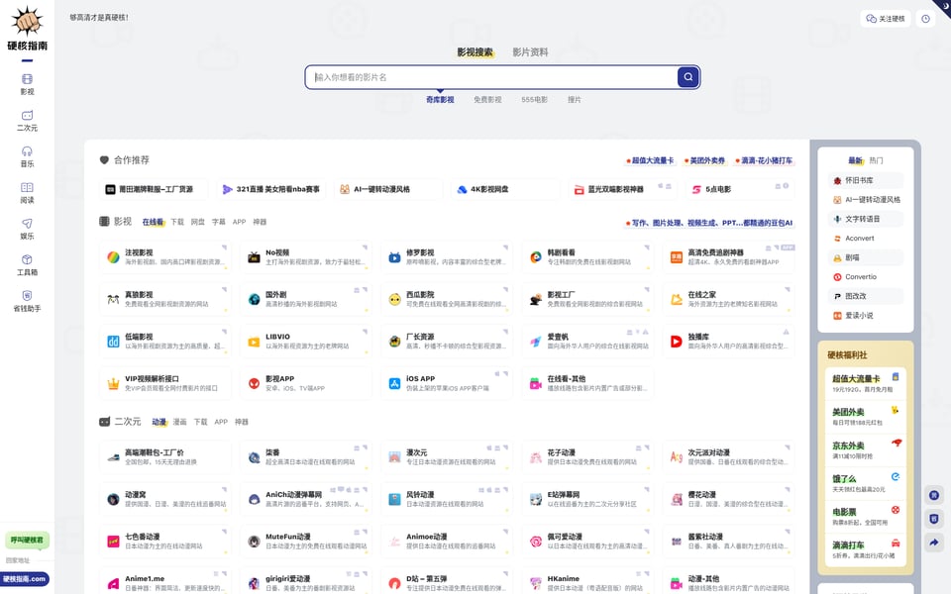Open the 怀旧书库 link in the right panel
The height and width of the screenshot is (594, 951).
point(860,180)
